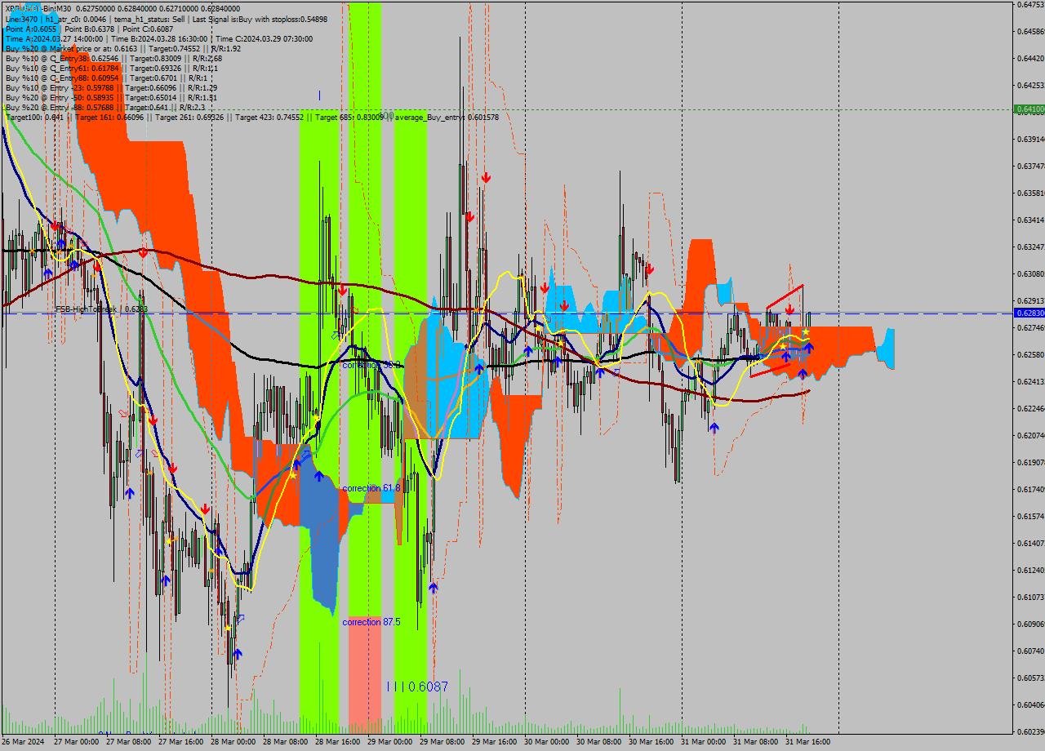The image size is (1045, 751).
Task: Click the '31 Mar 16:00' time label
Action: [x=807, y=742]
